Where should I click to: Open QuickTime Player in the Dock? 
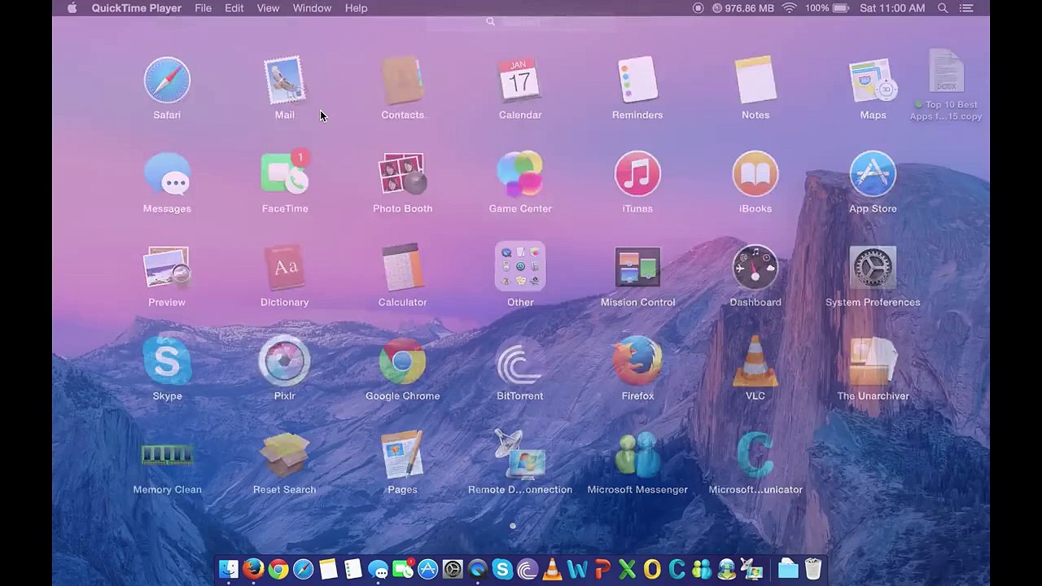[477, 569]
